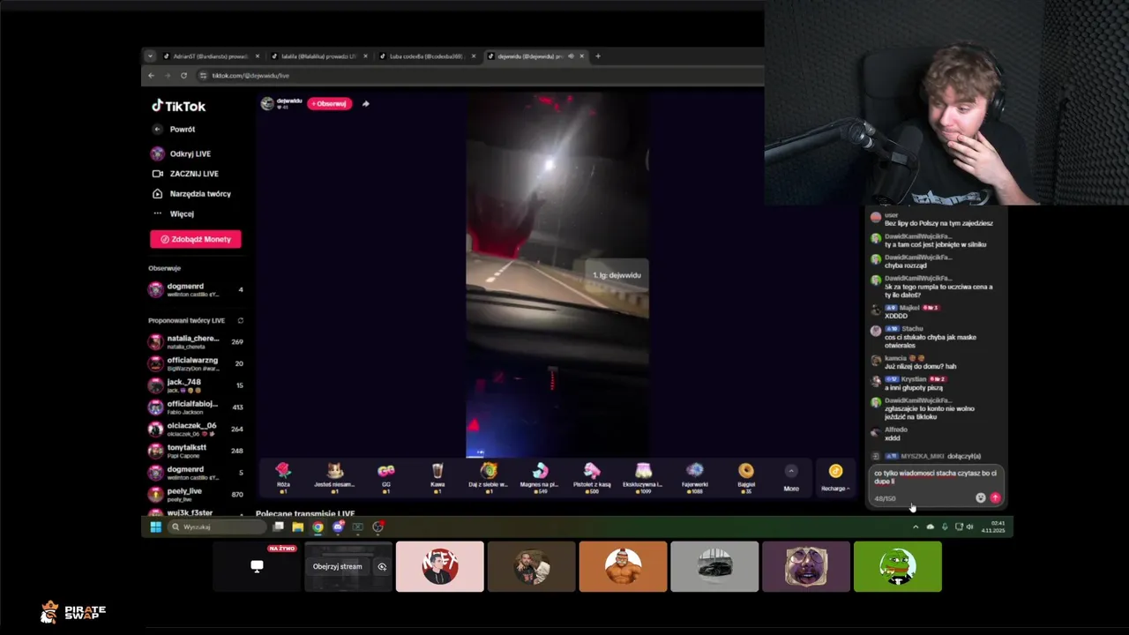Open the Windows Start menu
Viewport: 1129px width, 635px height.
click(x=155, y=527)
